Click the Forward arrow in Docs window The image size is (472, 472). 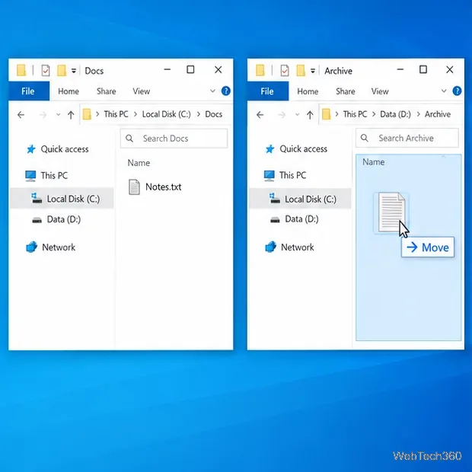point(43,115)
